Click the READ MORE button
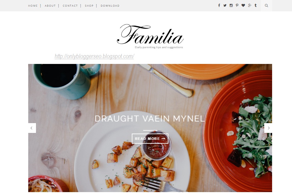This screenshot has height=194, width=292. [x=150, y=139]
